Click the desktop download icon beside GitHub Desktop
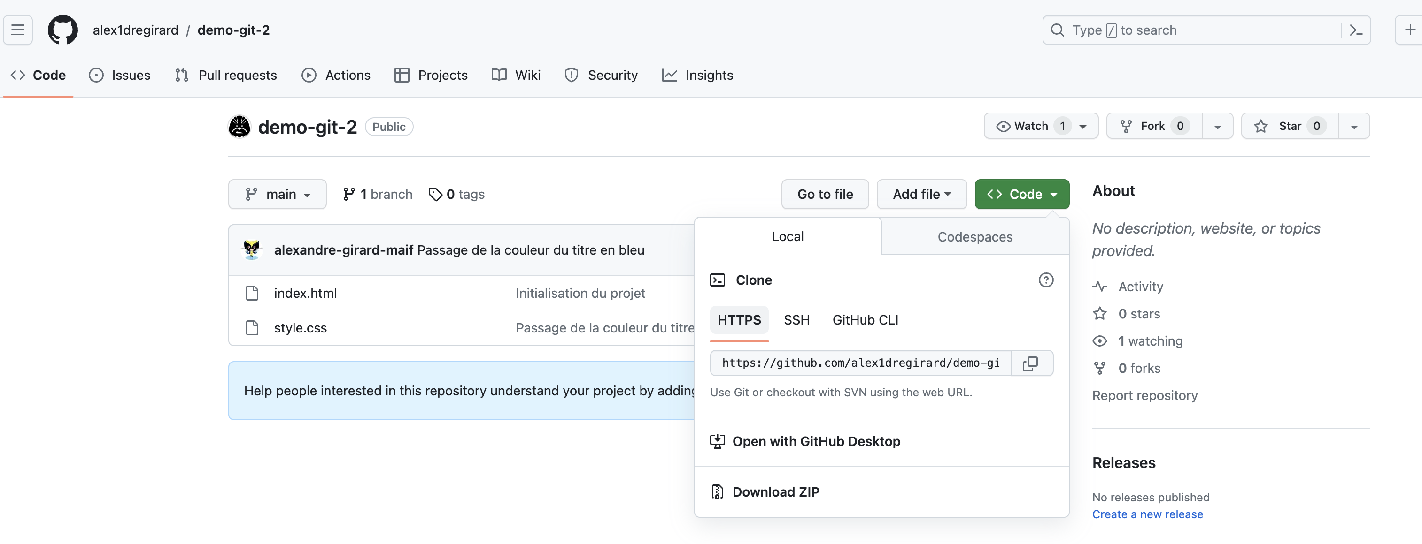The height and width of the screenshot is (544, 1422). coord(717,441)
